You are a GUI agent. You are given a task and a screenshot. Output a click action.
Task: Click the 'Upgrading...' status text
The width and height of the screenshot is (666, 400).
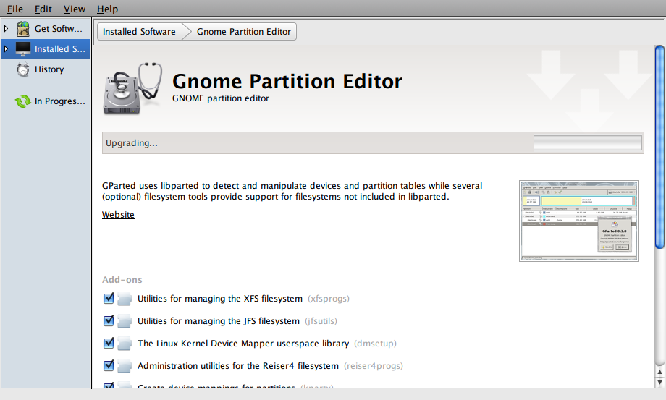point(131,143)
